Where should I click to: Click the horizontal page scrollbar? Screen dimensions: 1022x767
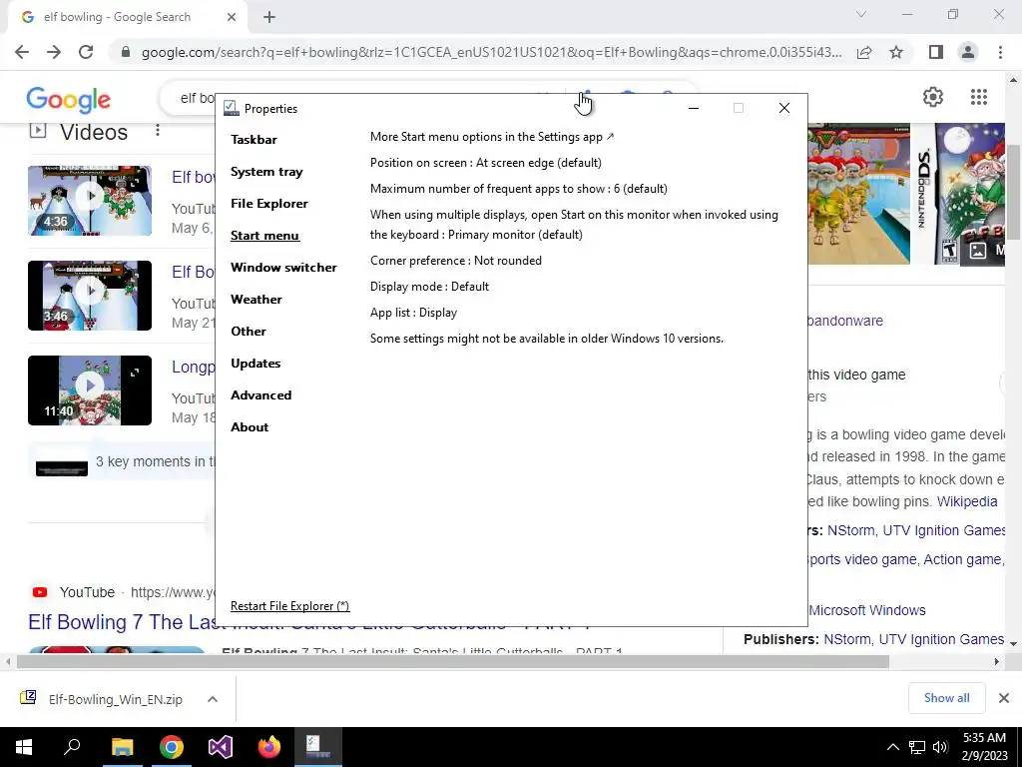click(x=452, y=661)
